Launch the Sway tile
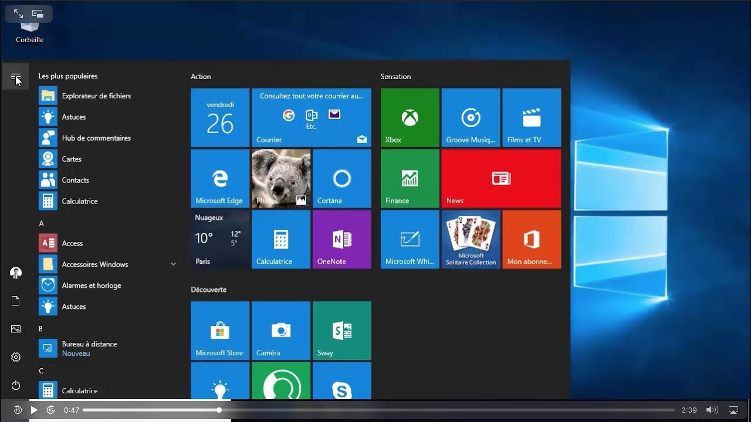Image resolution: width=751 pixels, height=422 pixels. tap(342, 331)
